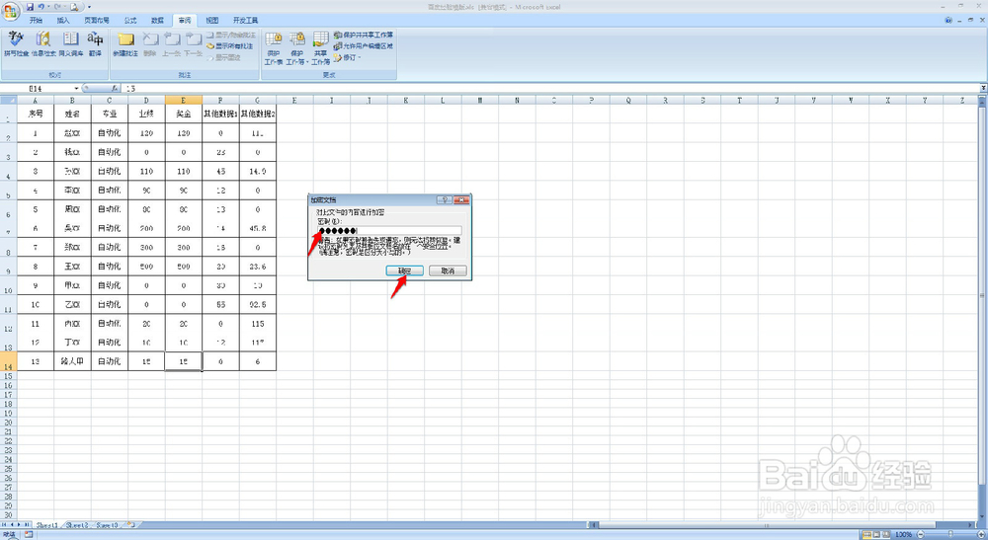Go to first sheet navigation arrow
The height and width of the screenshot is (540, 988).
5,524
